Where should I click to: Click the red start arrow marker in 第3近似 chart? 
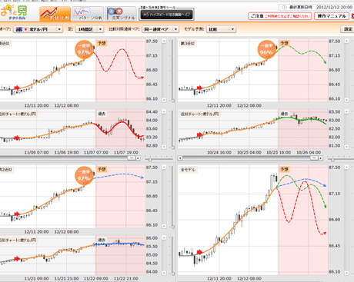199,88
